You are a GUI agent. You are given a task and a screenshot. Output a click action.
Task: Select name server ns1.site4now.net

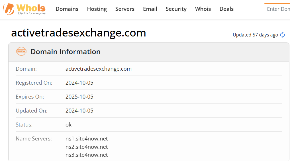(x=87, y=138)
